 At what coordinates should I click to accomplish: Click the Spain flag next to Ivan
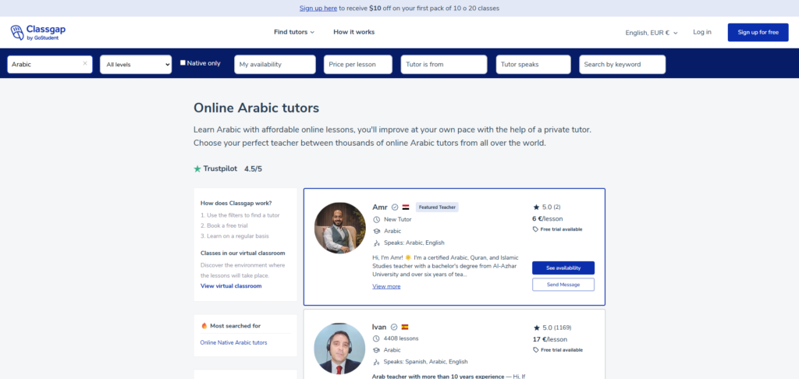pos(405,327)
